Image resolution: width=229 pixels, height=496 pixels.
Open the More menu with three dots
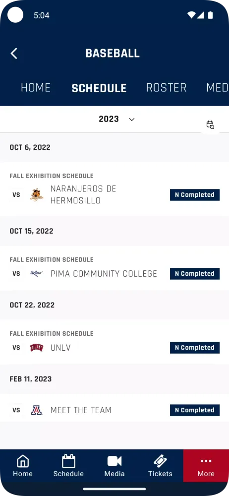pos(206,466)
